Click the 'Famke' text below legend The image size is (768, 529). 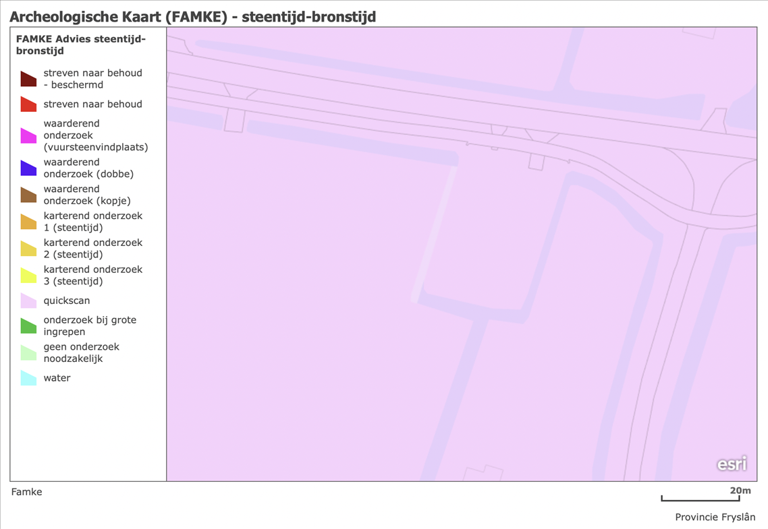tap(26, 492)
